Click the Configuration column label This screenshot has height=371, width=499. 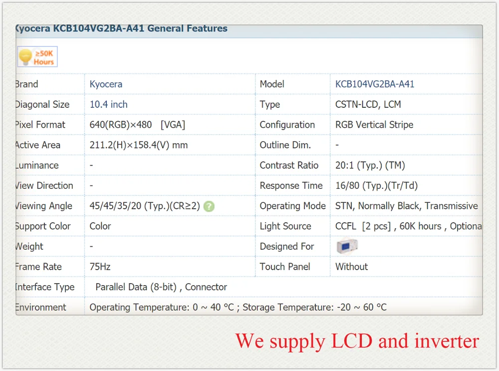(x=287, y=124)
